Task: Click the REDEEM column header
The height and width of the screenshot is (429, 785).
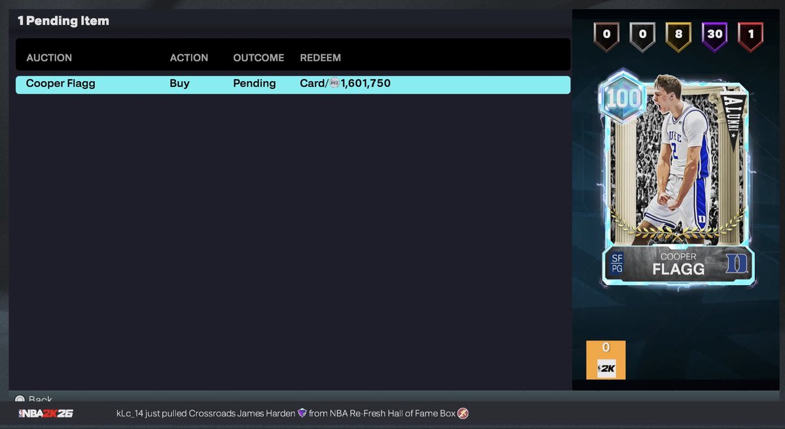Action: click(x=321, y=58)
